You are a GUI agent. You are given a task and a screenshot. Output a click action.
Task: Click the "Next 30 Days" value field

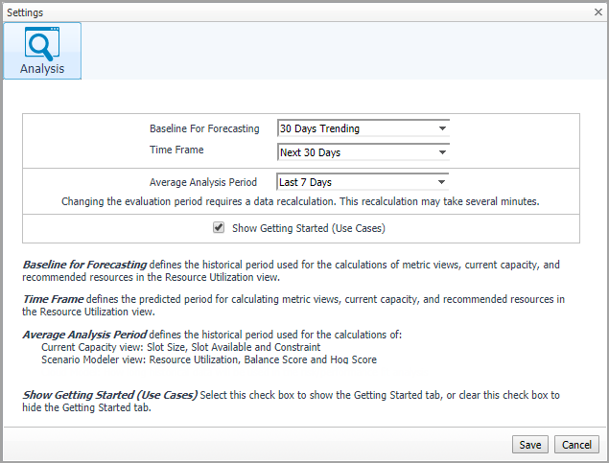355,152
